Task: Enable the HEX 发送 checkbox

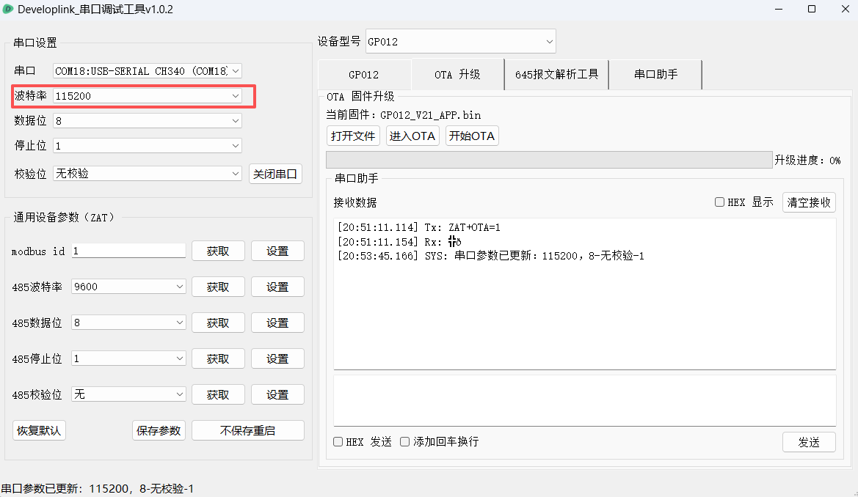Action: 363,442
